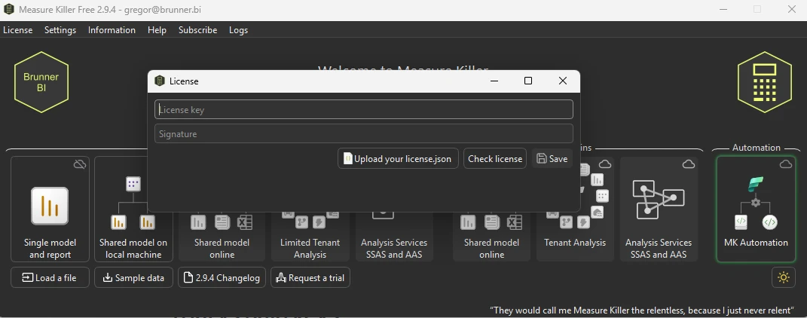Open the Settings menu
This screenshot has height=318, width=807.
pos(60,30)
